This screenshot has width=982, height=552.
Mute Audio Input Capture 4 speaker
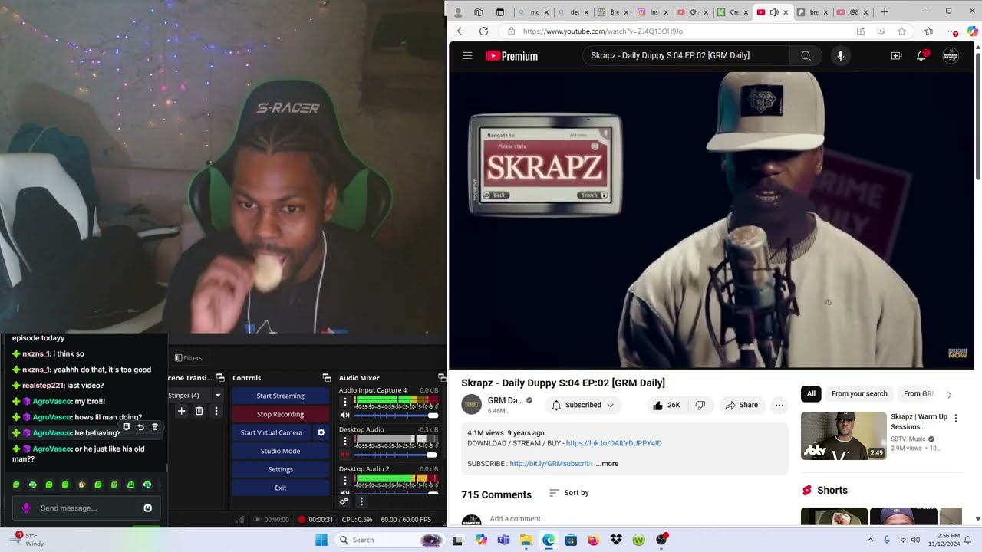tap(345, 415)
